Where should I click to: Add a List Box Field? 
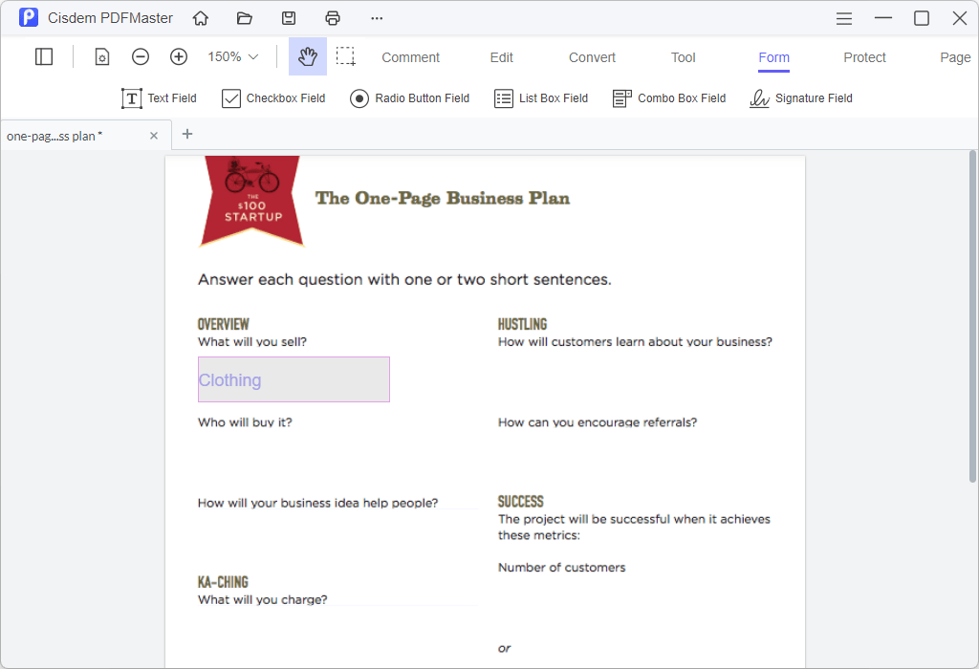541,98
